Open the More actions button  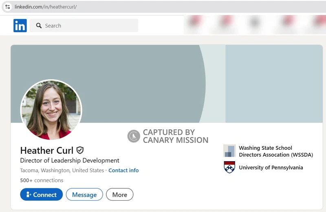coord(119,195)
